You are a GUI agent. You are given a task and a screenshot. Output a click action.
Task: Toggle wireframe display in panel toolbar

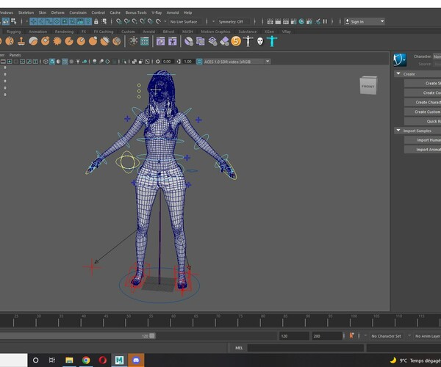coord(46,62)
